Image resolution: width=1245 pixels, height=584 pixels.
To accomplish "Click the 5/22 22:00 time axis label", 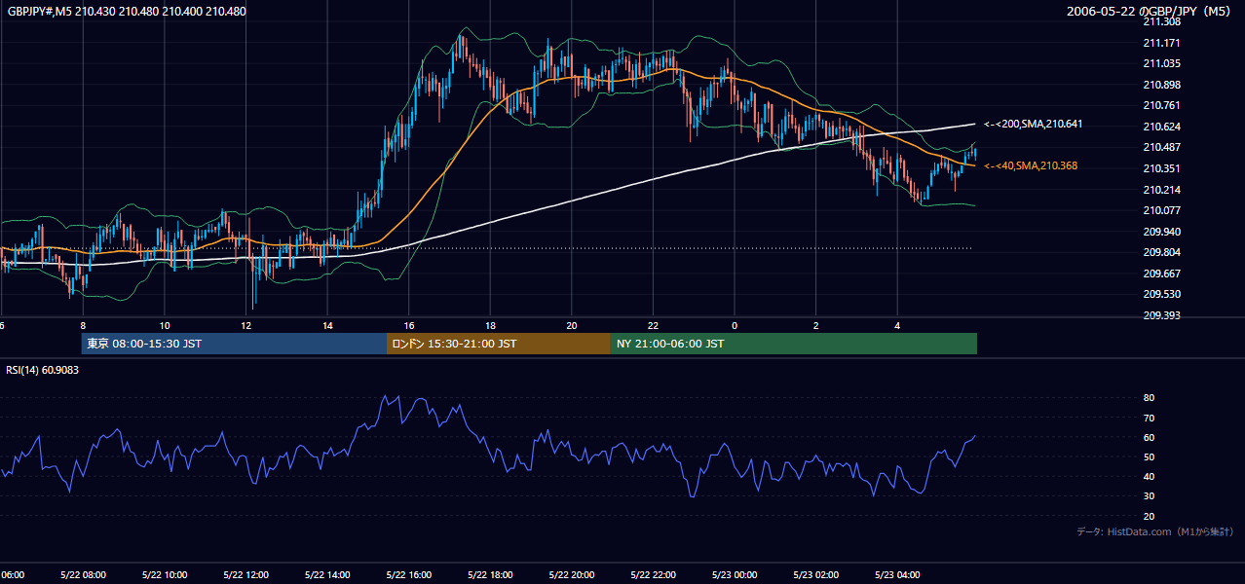I will (x=652, y=575).
